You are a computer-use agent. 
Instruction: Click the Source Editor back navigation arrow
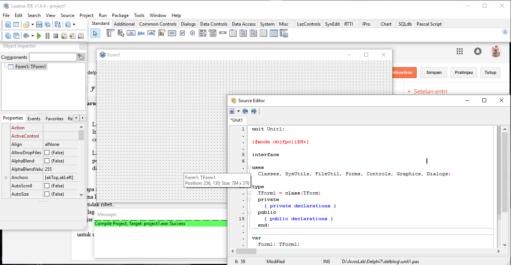click(245, 111)
